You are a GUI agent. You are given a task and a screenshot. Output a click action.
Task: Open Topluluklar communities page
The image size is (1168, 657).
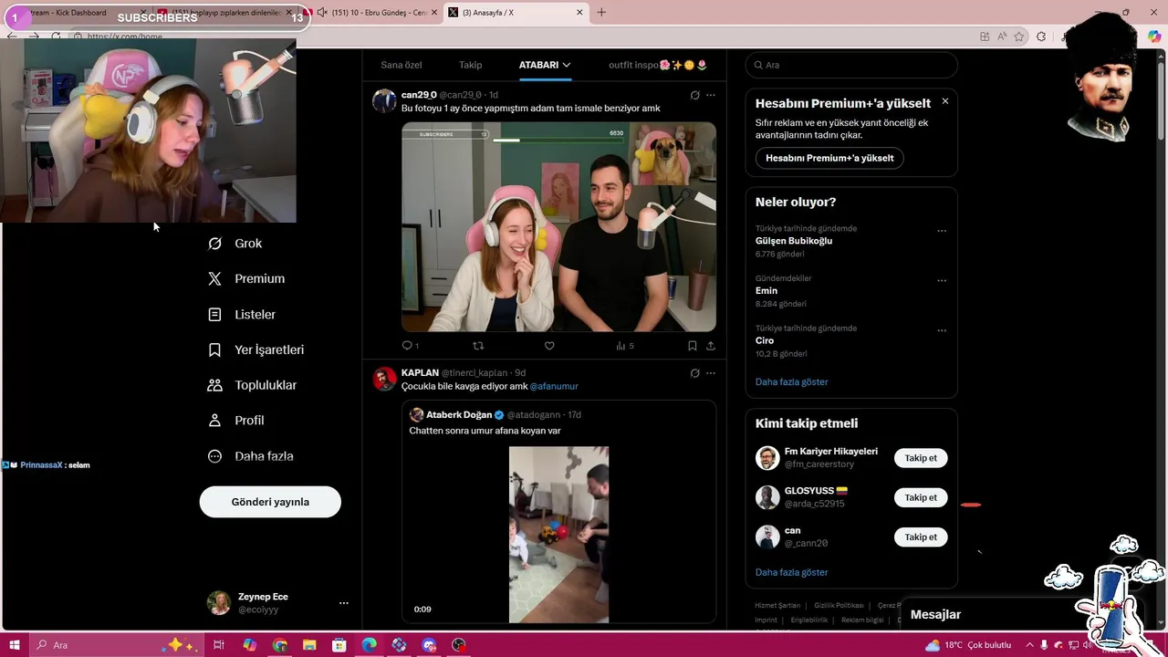click(x=253, y=385)
